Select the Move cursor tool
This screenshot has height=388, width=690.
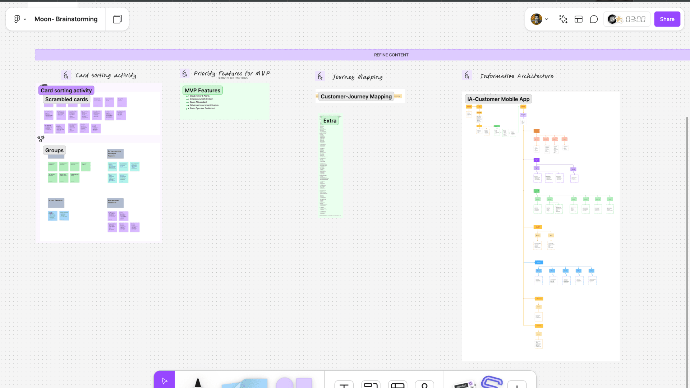[x=164, y=380]
